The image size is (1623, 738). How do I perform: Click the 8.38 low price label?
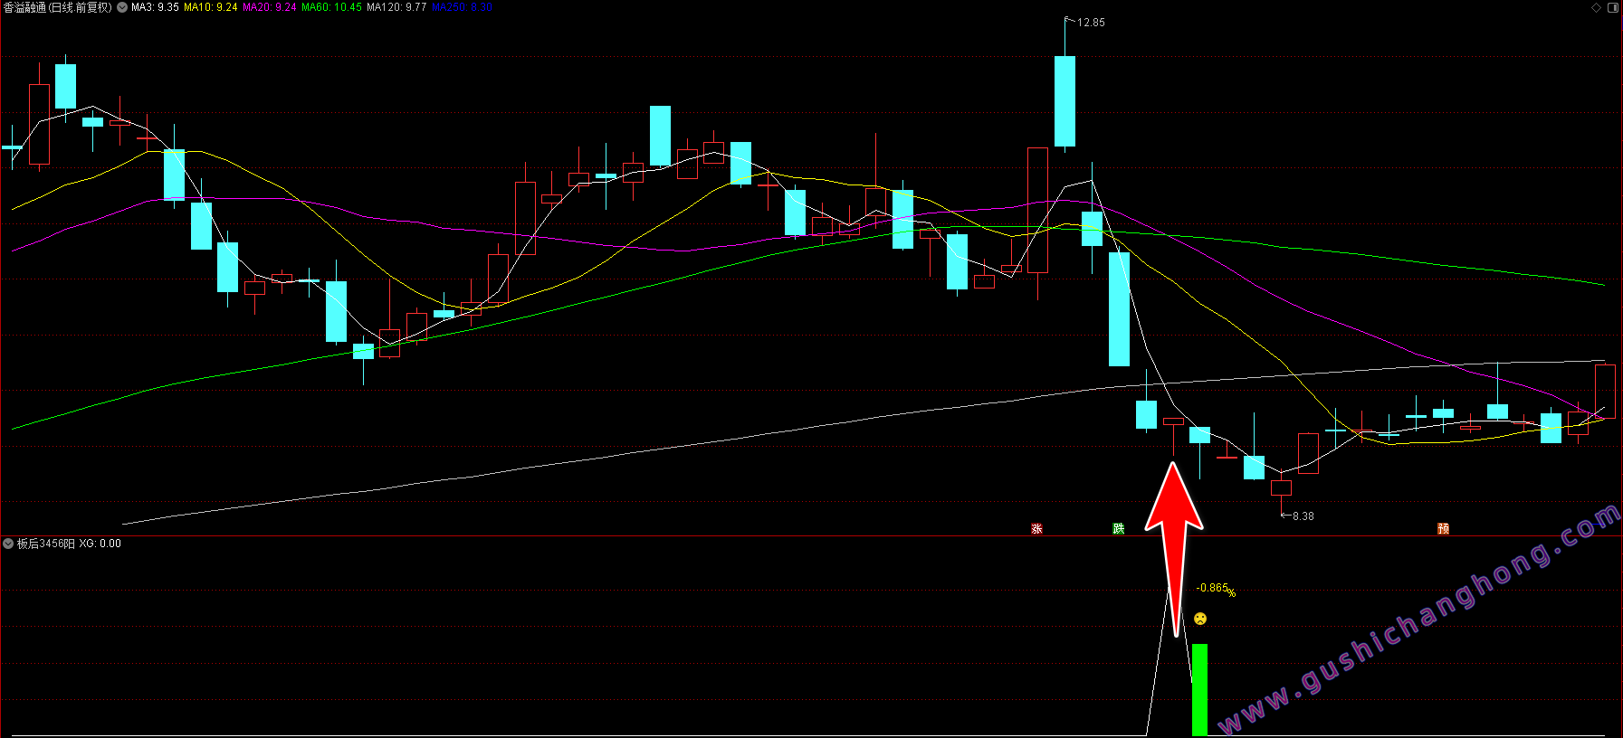(1303, 516)
